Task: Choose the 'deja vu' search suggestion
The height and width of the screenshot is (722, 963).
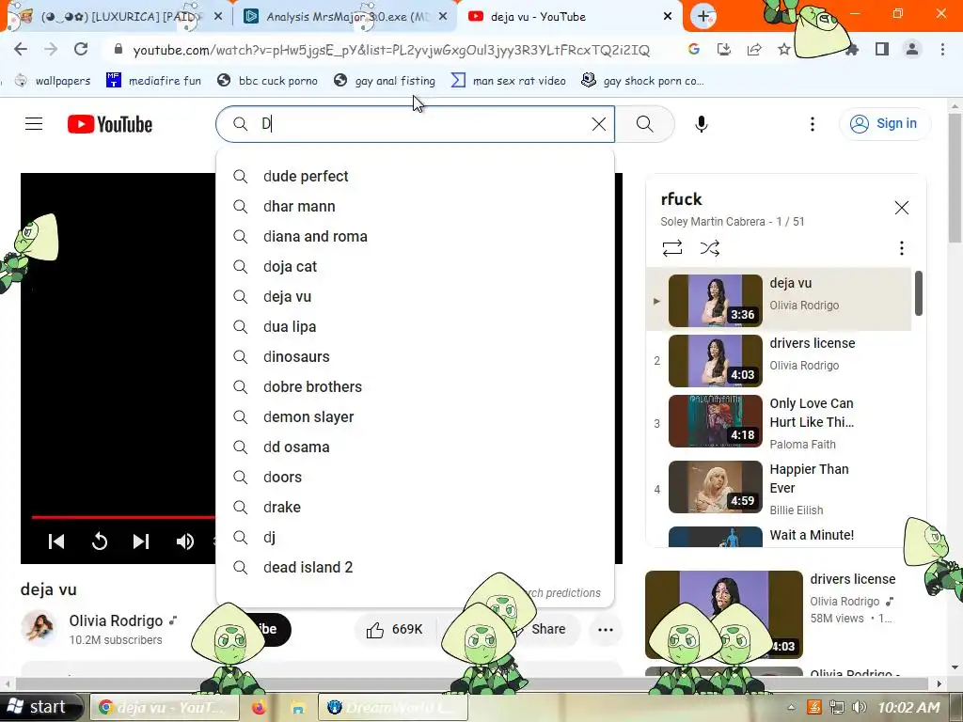Action: [x=415, y=296]
